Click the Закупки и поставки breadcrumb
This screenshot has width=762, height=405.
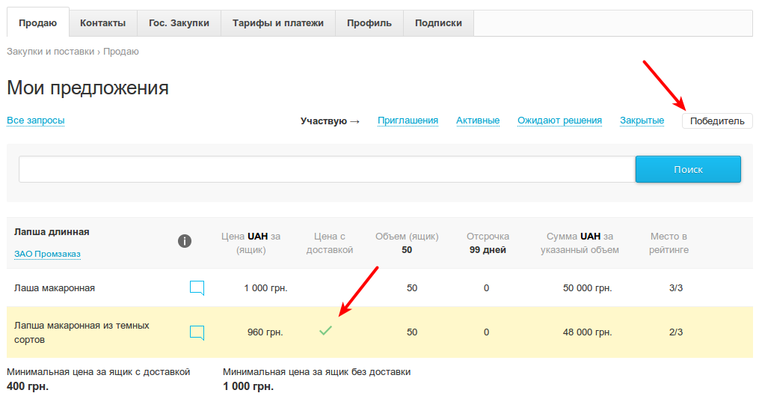(51, 52)
